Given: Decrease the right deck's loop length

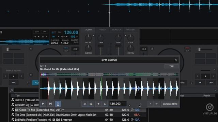Looking at the screenshot, I should [198, 76].
